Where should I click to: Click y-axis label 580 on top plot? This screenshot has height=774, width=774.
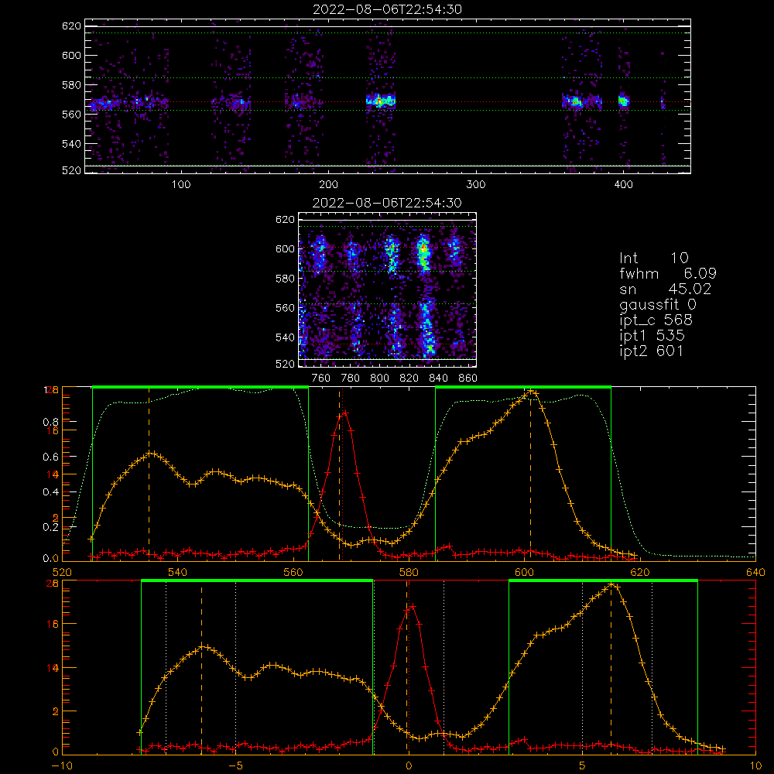coord(71,85)
